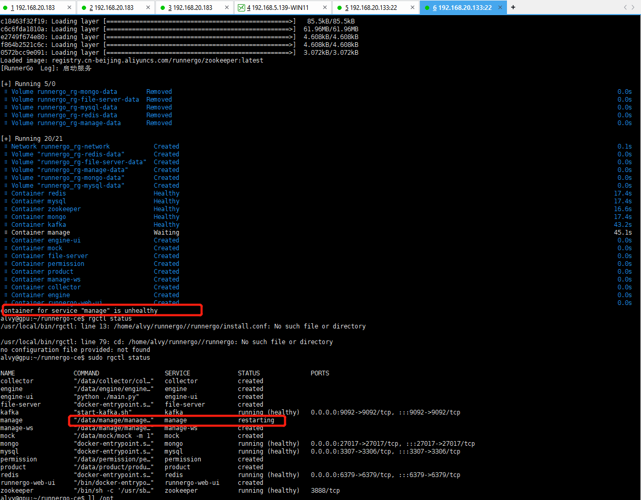Close the second 192.168.20.183 tab

coord(148,8)
